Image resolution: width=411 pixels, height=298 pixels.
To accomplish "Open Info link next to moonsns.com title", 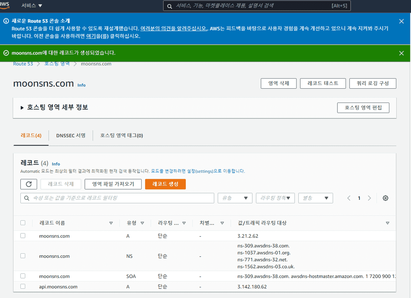I will [x=82, y=85].
